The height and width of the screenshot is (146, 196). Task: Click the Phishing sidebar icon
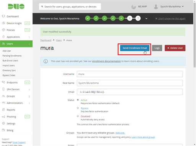(x=3, y=116)
